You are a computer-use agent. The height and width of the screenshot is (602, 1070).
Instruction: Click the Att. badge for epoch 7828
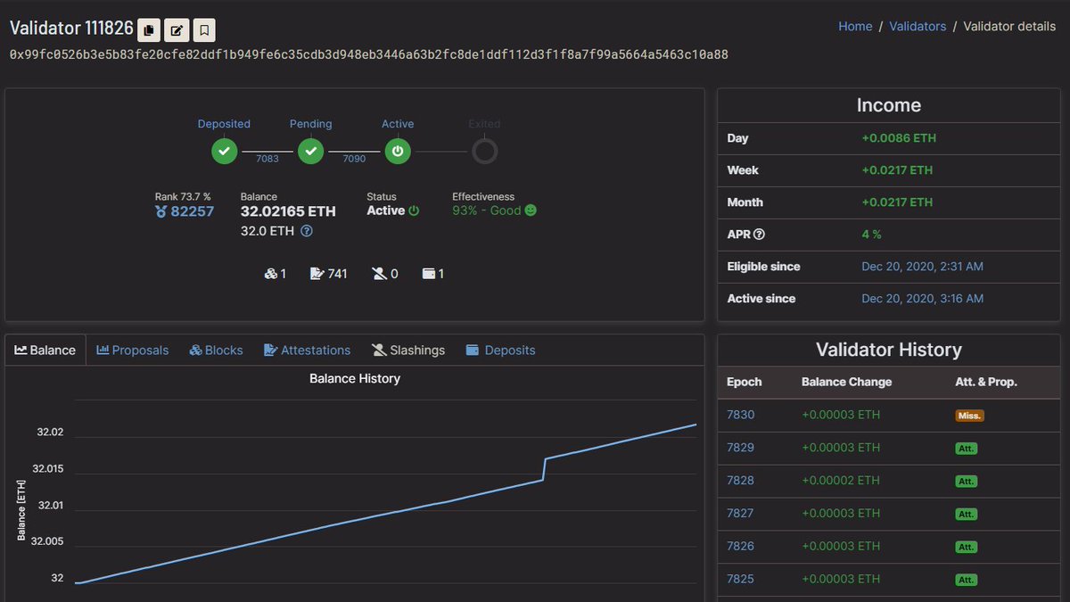[966, 482]
